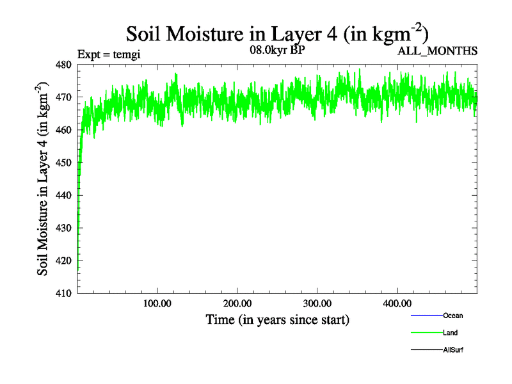Click the x-axis title 'Time (in years since start)'
Viewport: 512px width, 384px height.
click(277, 319)
